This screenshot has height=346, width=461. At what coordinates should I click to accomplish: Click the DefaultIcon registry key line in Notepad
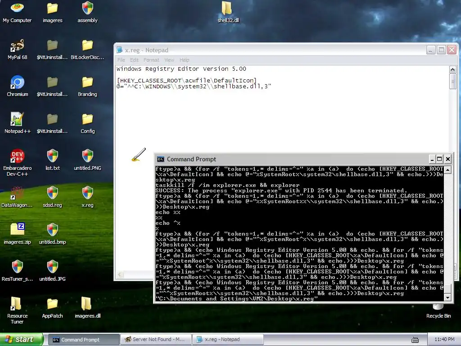pyautogui.click(x=187, y=80)
